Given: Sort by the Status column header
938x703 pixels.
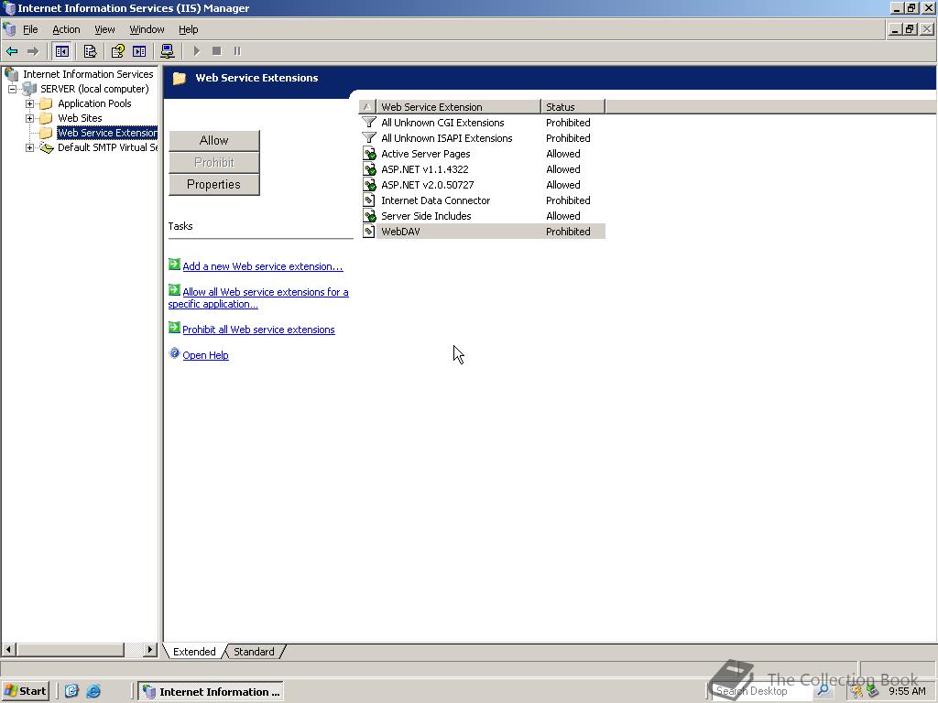Looking at the screenshot, I should pyautogui.click(x=573, y=107).
